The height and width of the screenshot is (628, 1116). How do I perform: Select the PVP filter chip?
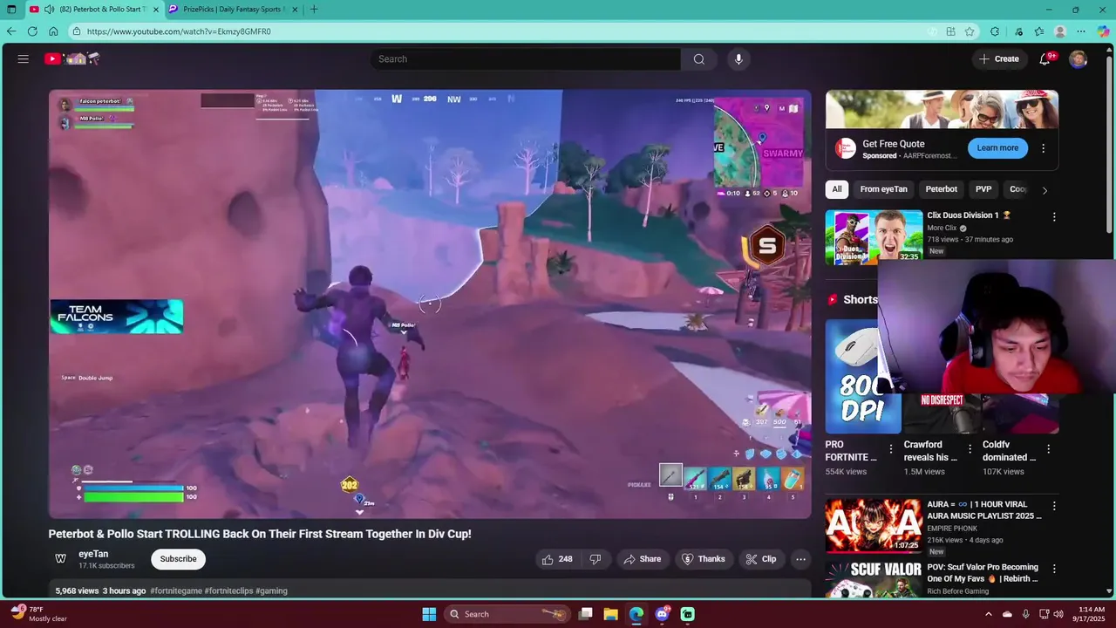tap(983, 189)
